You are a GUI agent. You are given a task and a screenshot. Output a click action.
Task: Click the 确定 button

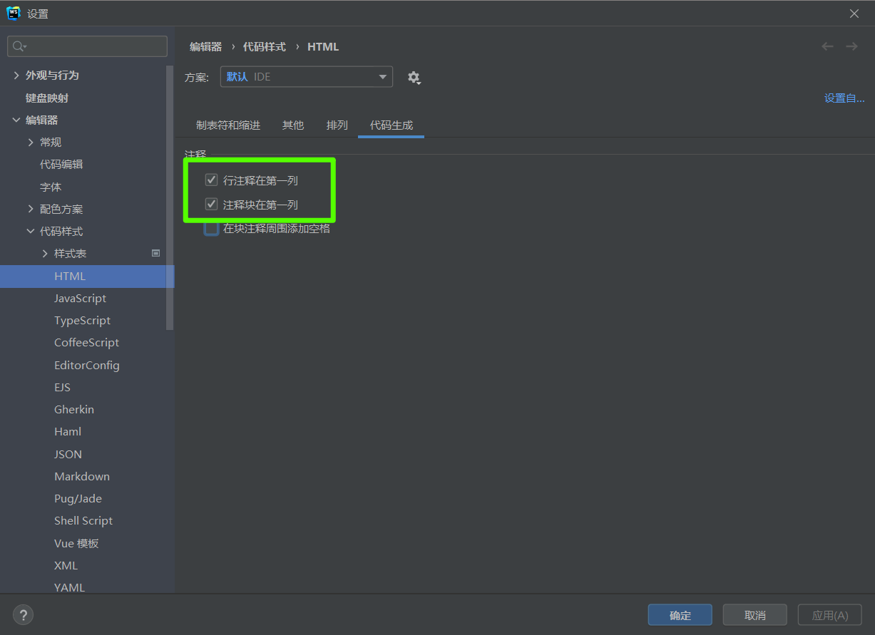(x=680, y=615)
